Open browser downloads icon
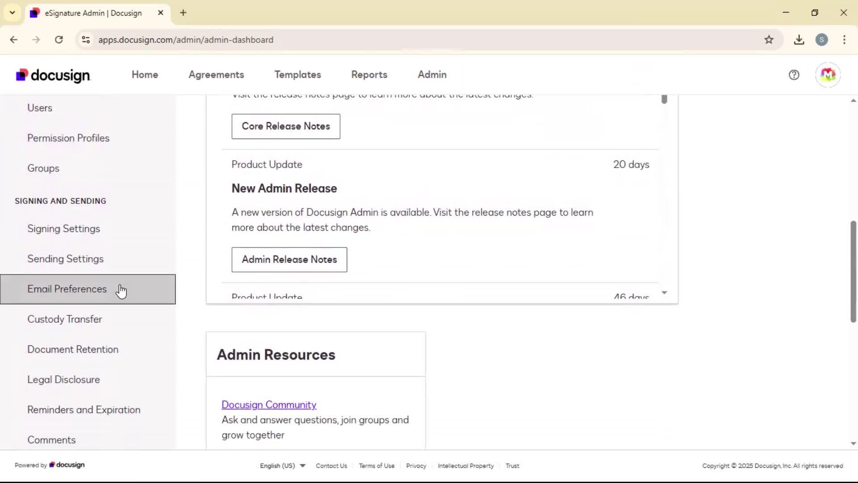 pos(799,40)
